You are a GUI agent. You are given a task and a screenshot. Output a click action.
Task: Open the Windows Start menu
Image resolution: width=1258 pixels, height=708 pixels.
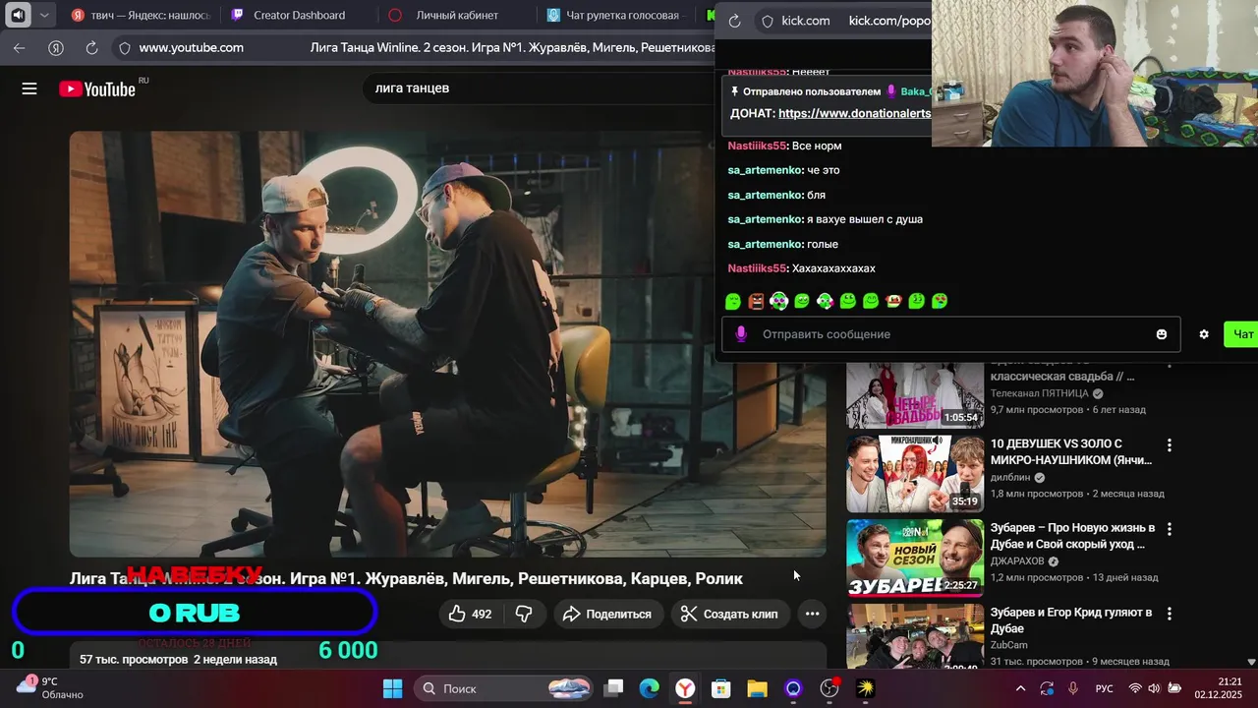tap(392, 688)
